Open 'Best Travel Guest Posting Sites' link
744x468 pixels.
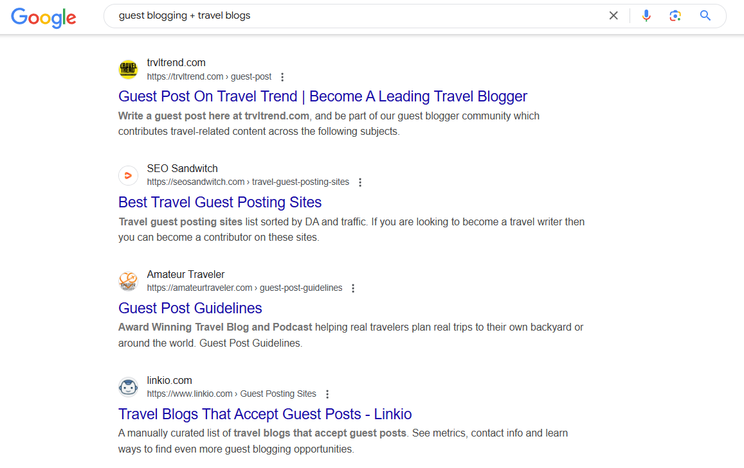[220, 202]
